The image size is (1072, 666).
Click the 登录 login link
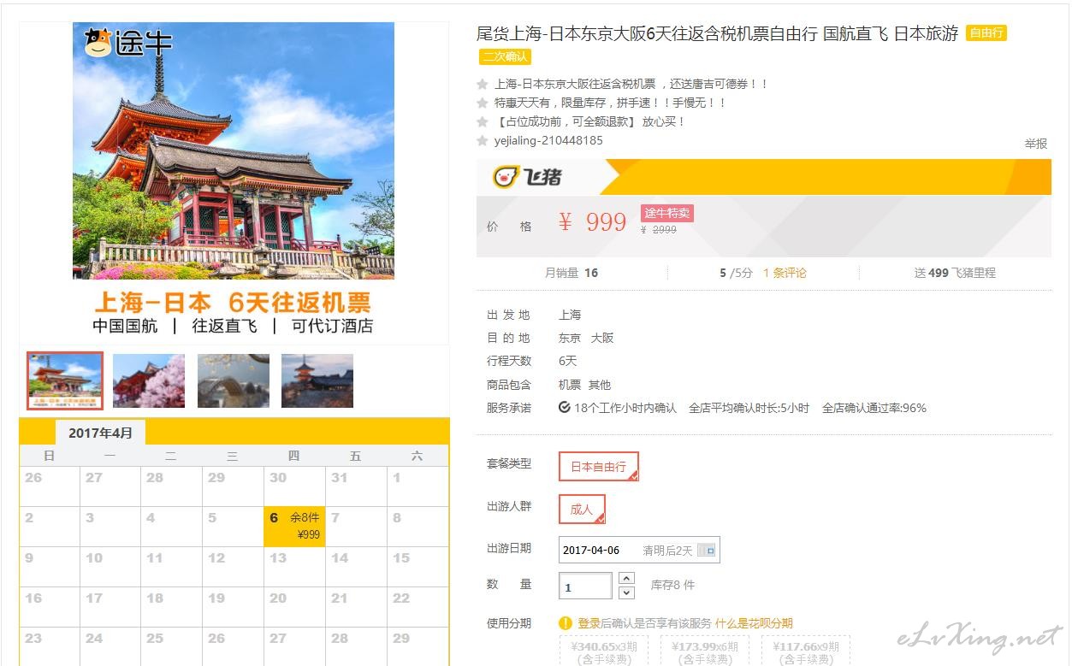[589, 623]
